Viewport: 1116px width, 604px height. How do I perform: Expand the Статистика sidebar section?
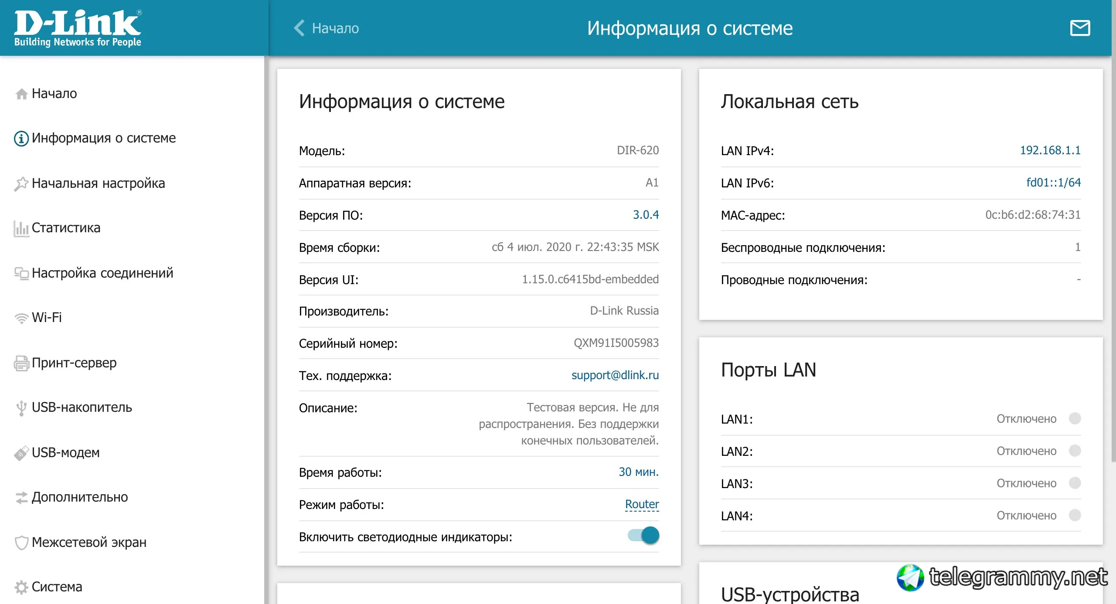(x=66, y=228)
